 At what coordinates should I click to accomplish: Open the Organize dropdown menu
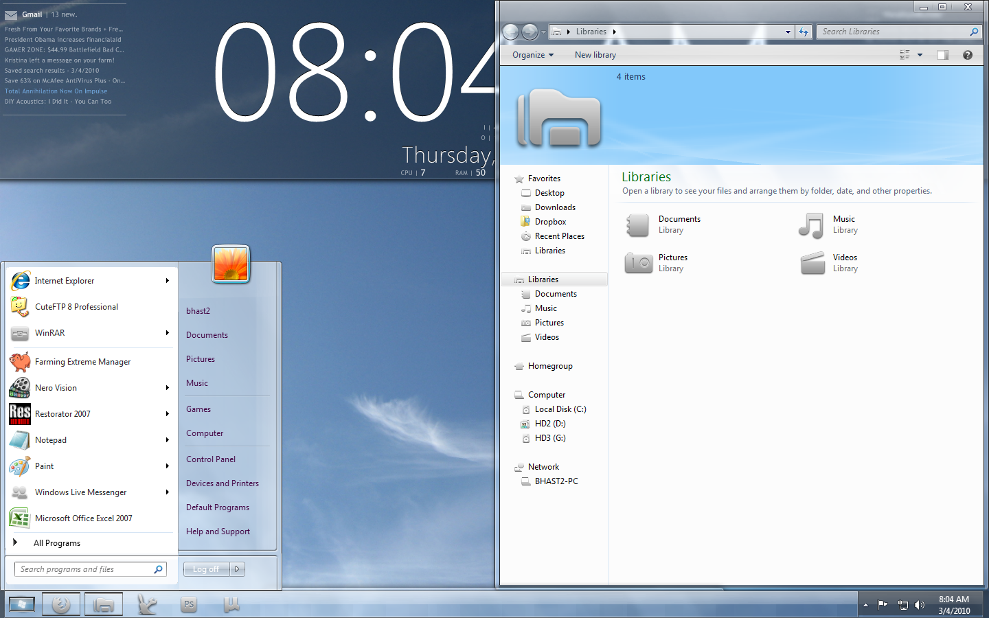click(533, 55)
